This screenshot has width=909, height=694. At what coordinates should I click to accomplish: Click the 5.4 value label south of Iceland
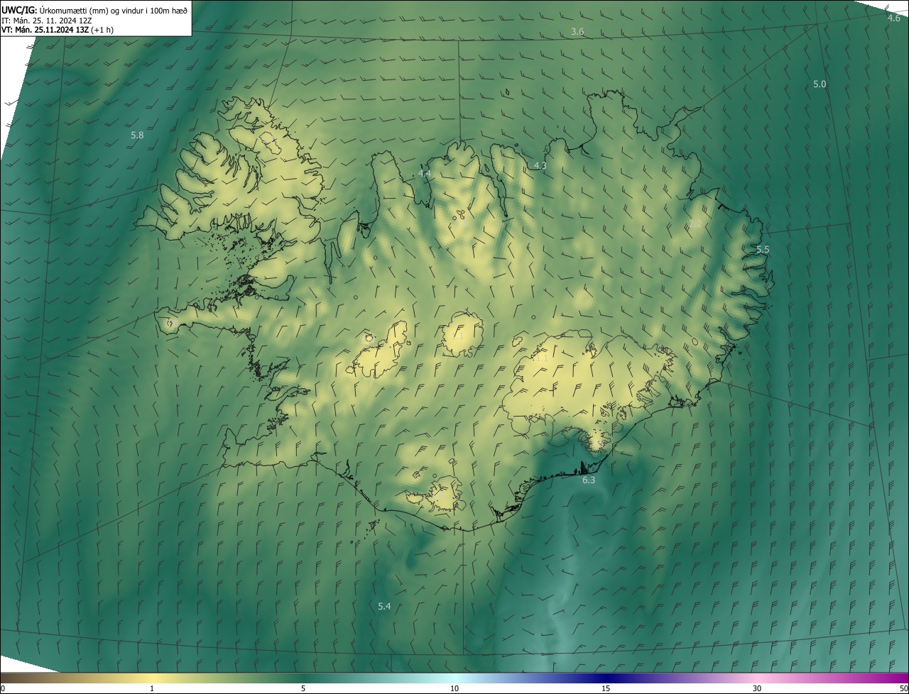(x=384, y=606)
